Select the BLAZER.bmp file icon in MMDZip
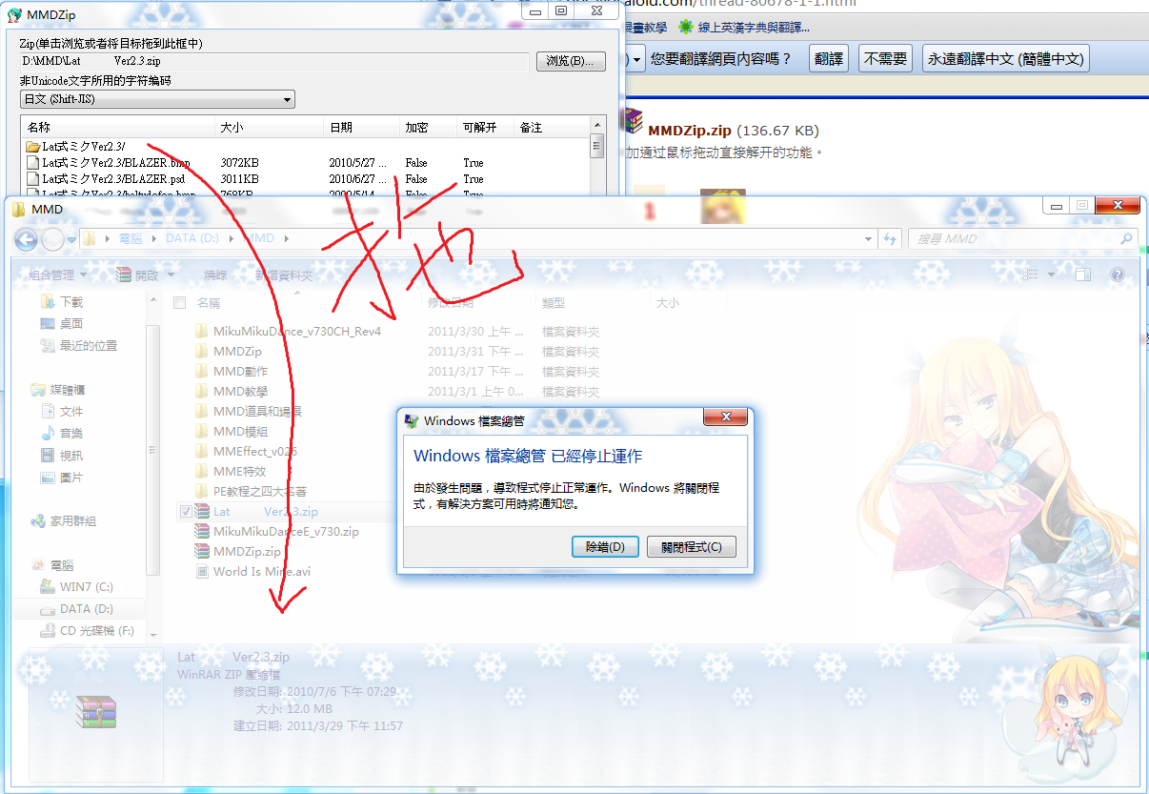 click(33, 163)
